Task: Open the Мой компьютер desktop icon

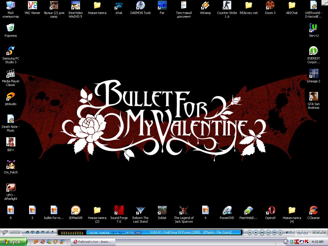Action: click(11, 9)
